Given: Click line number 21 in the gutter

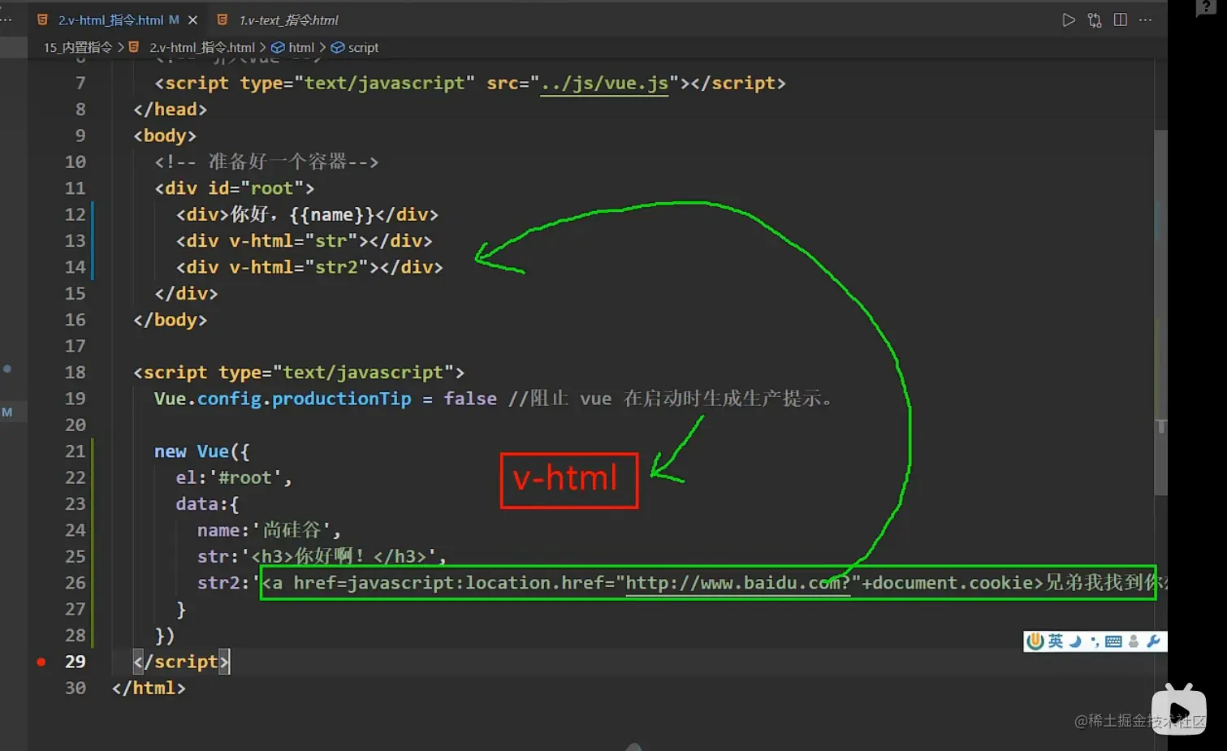Looking at the screenshot, I should [x=76, y=451].
